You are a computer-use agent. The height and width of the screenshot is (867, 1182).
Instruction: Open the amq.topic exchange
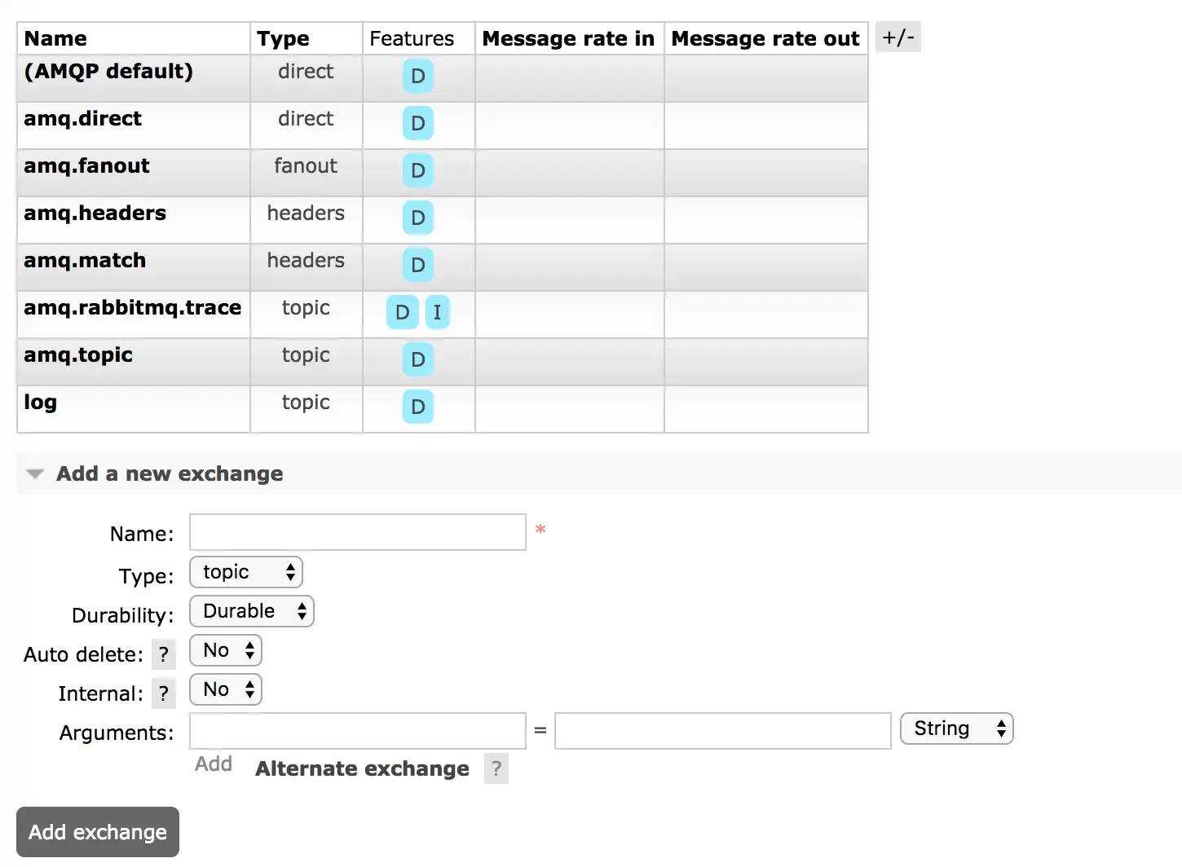click(x=78, y=355)
